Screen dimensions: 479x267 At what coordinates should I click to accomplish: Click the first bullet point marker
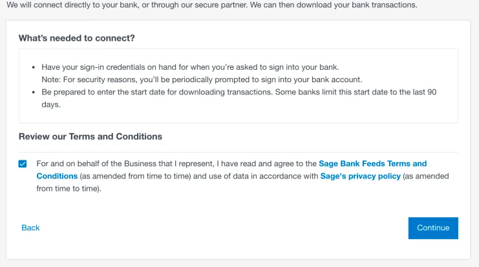pos(34,67)
